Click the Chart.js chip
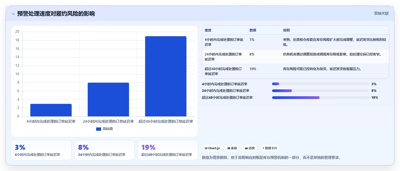 click(x=212, y=148)
